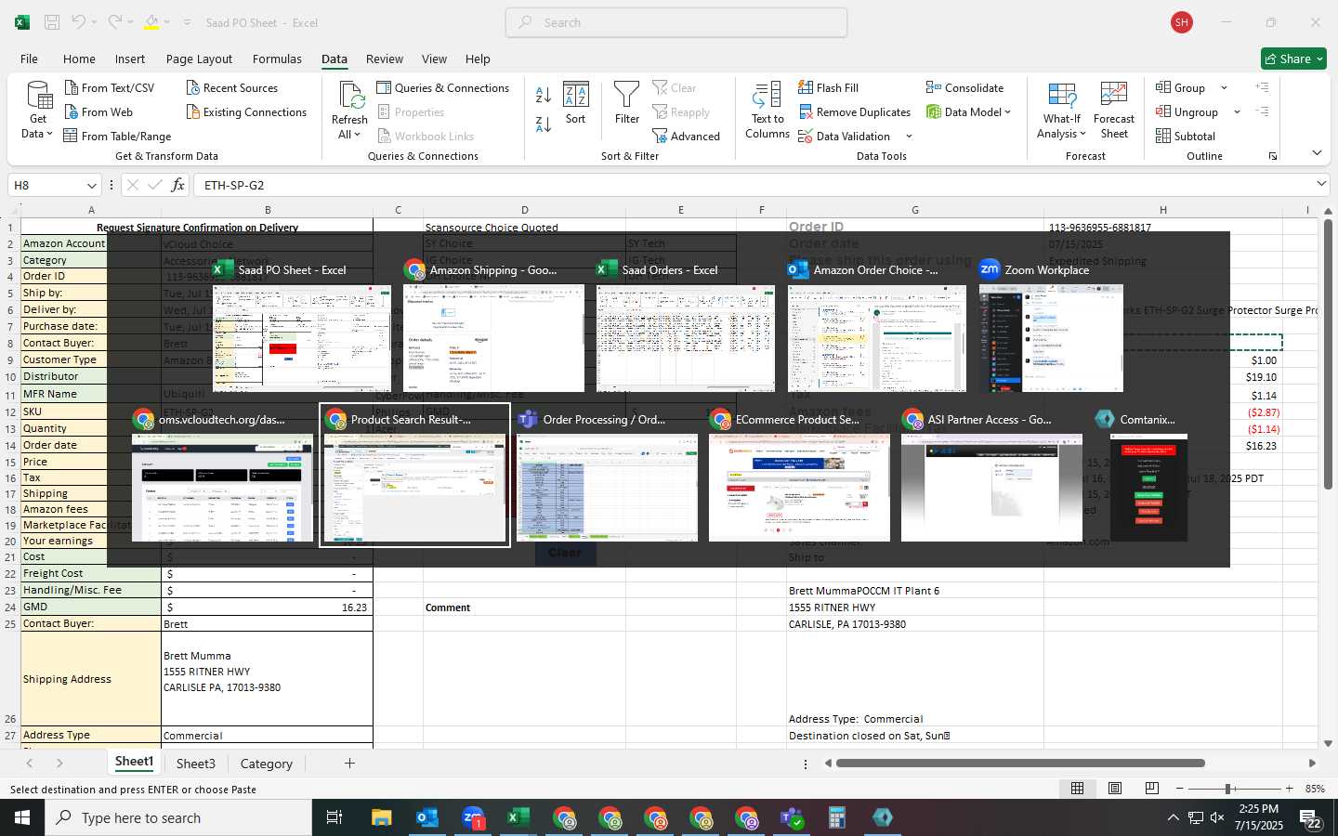Open the Ungroup dropdown arrow

pos(1237,112)
